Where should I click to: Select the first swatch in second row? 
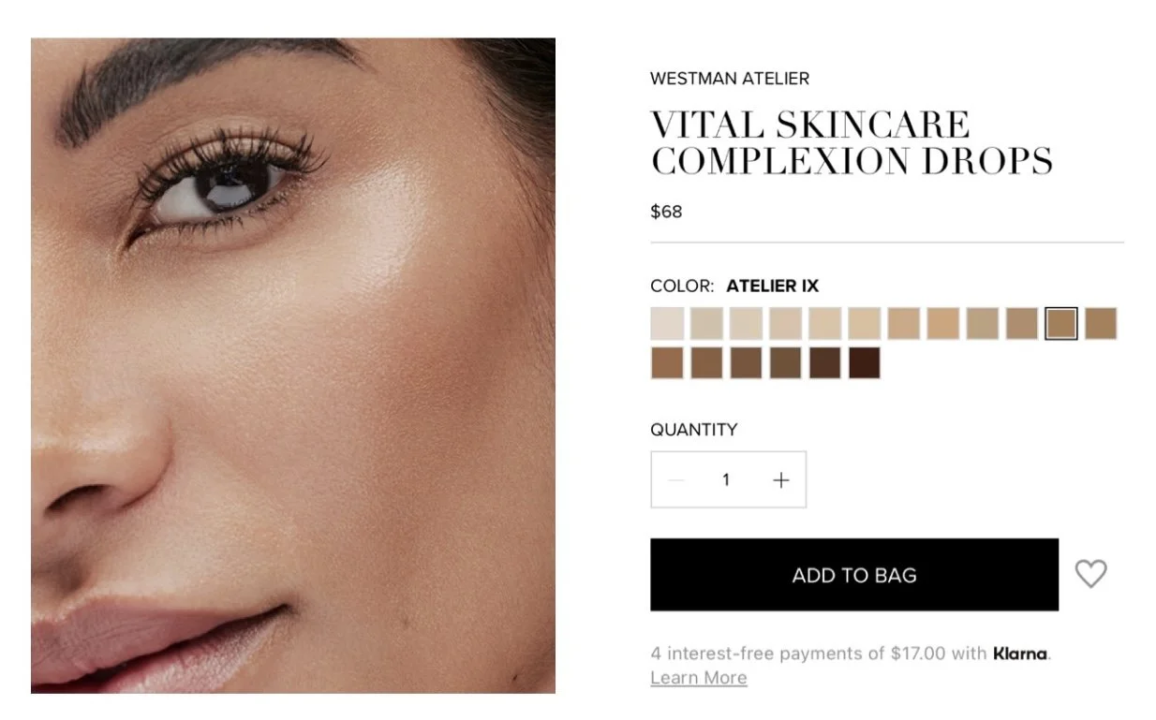667,363
